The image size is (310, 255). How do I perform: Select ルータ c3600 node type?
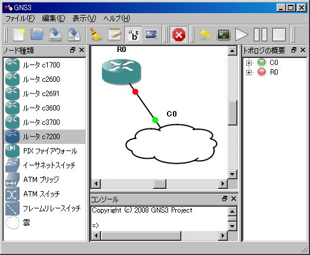pyautogui.click(x=45, y=108)
